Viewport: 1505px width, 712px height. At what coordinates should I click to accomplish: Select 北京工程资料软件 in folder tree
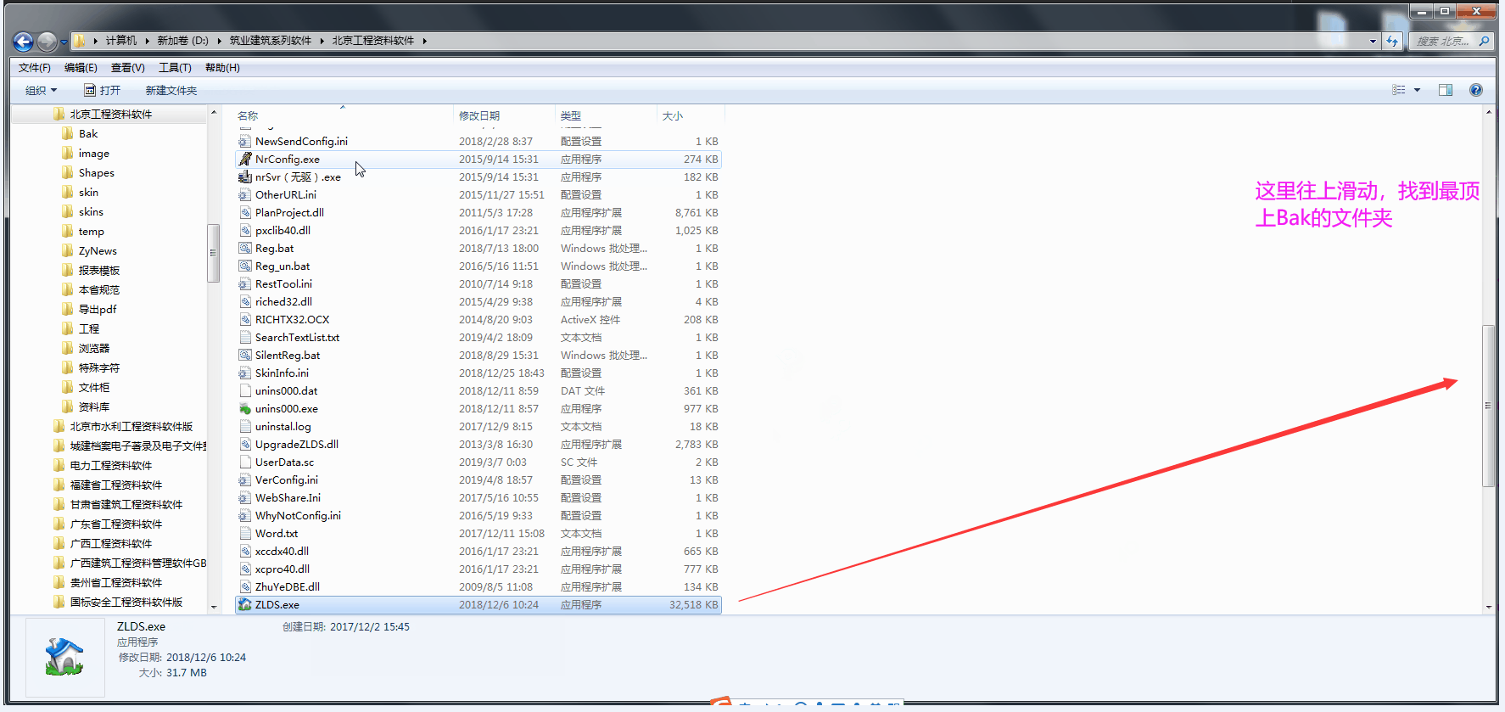[x=111, y=115]
